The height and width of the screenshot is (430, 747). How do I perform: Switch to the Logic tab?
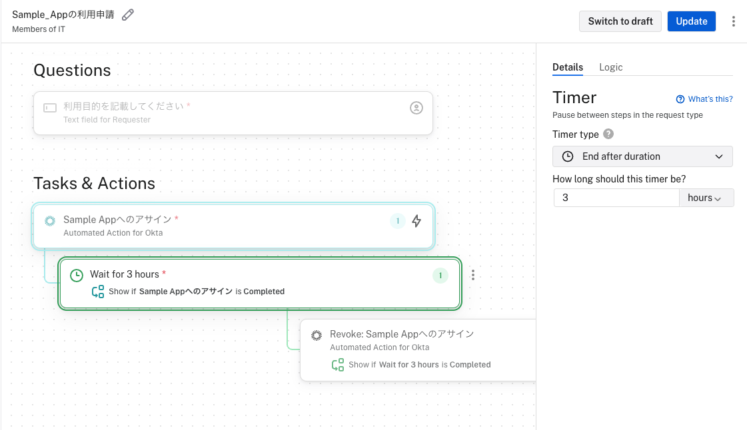pos(610,67)
